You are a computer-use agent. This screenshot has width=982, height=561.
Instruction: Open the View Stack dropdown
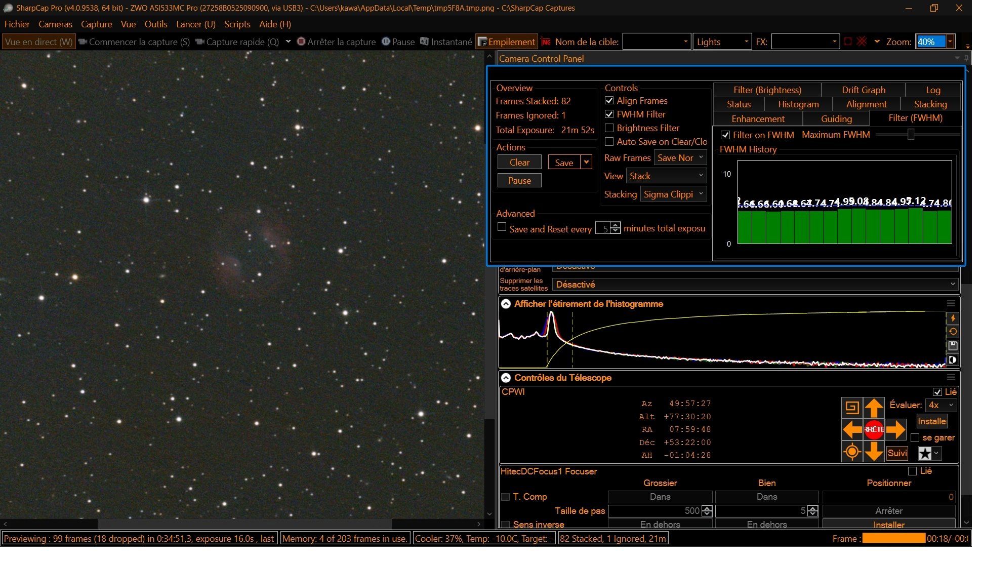666,176
